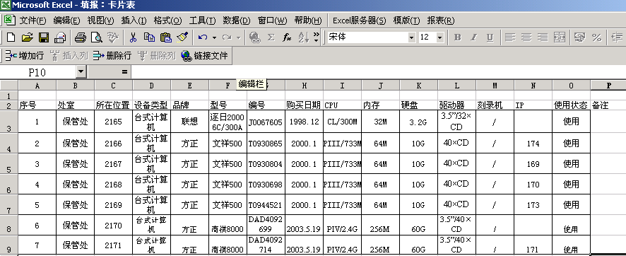Click the New blank workbook icon

(x=11, y=37)
